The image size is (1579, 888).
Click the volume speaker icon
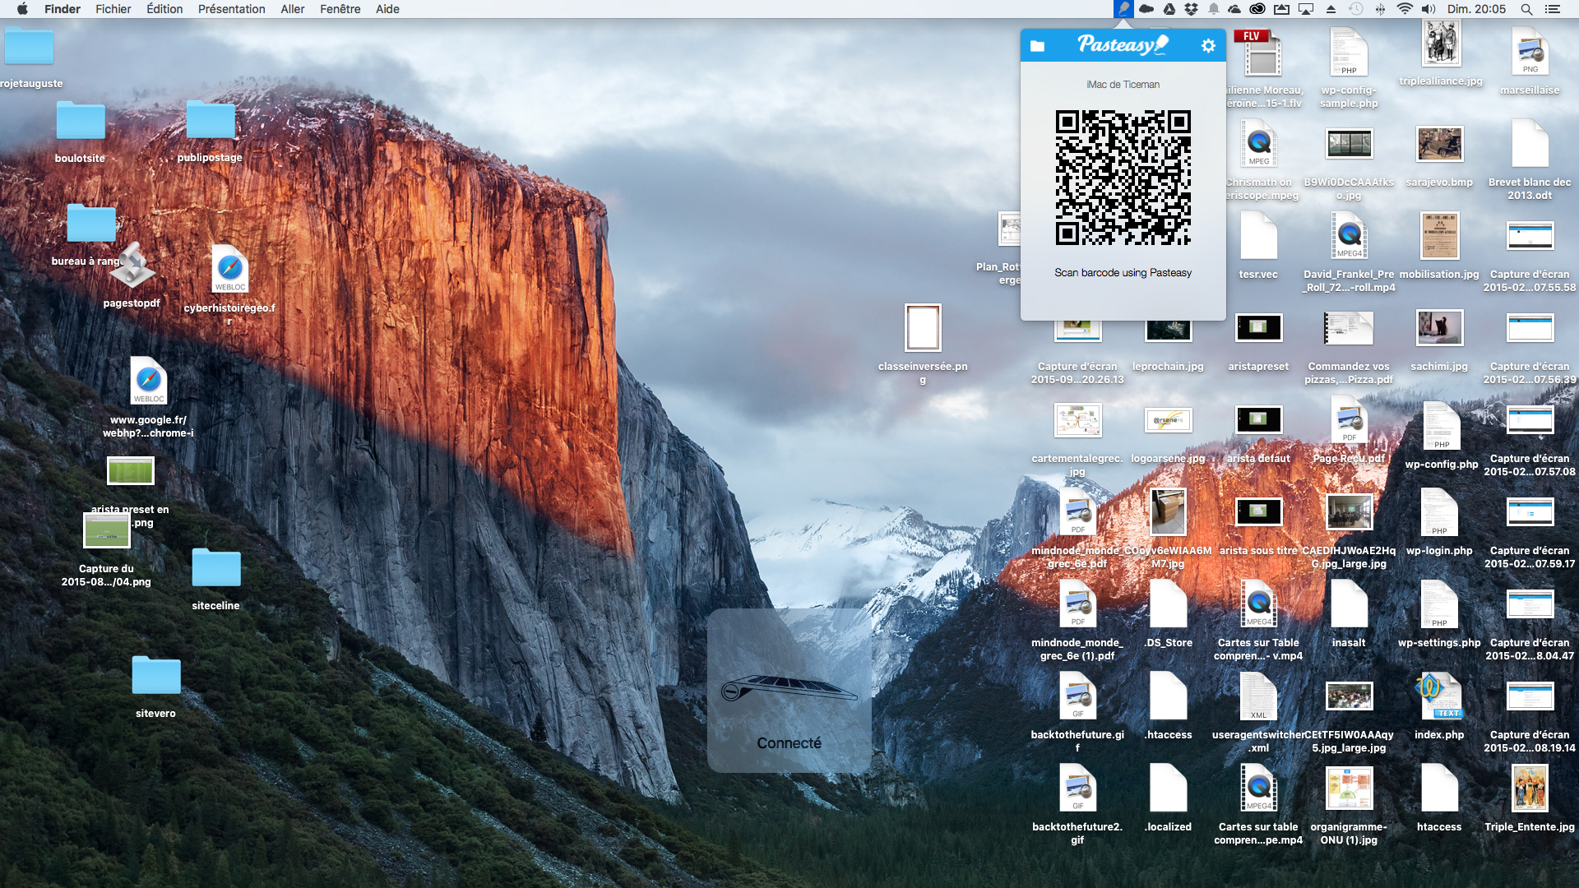pos(1429,9)
